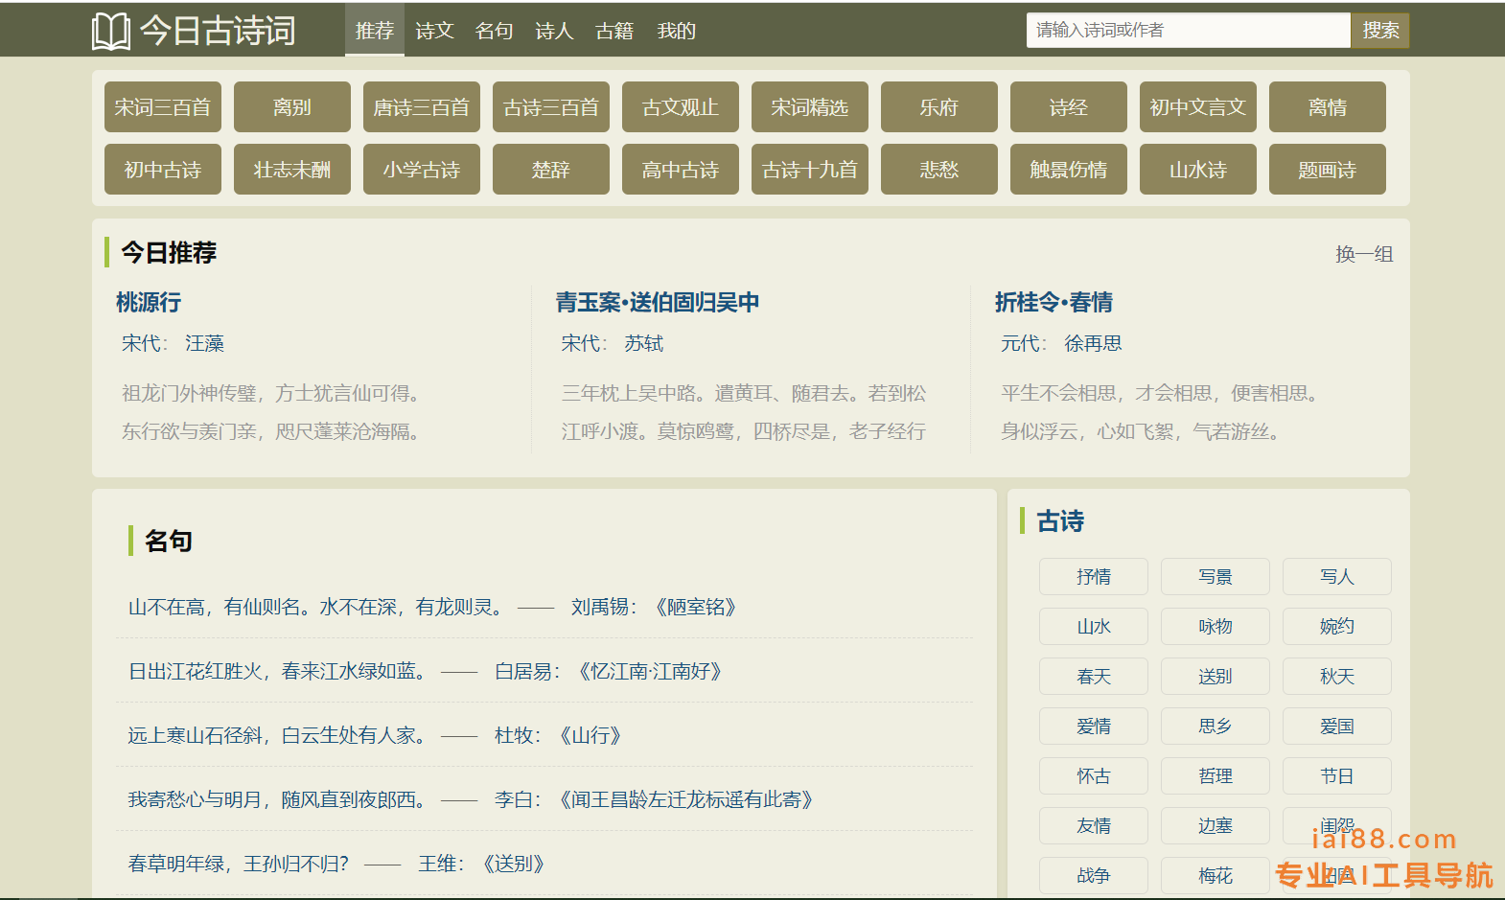This screenshot has width=1505, height=900.
Task: Open the 我的 navigation tab
Action: [677, 31]
